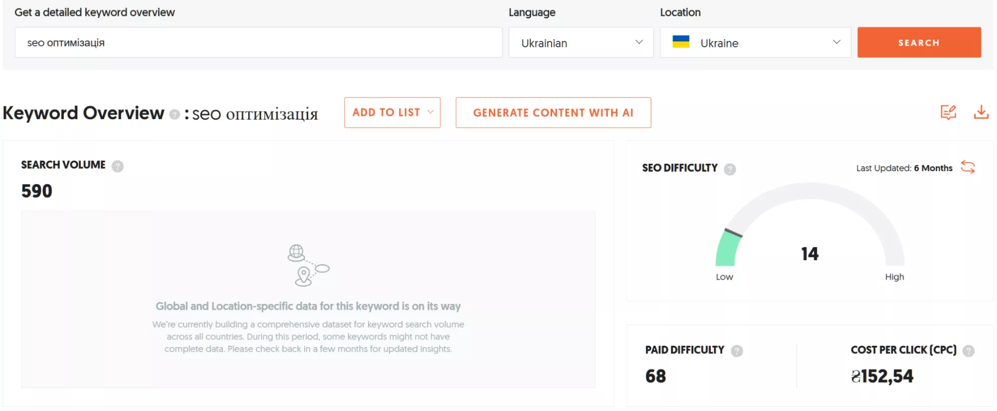This screenshot has height=411, width=997.
Task: Select the ₴152,54 cost per click value
Action: (882, 377)
